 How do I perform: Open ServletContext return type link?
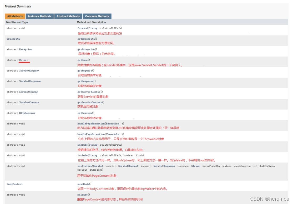click(x=29, y=103)
